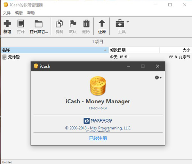Sort list by 大小 column header

coord(176,50)
